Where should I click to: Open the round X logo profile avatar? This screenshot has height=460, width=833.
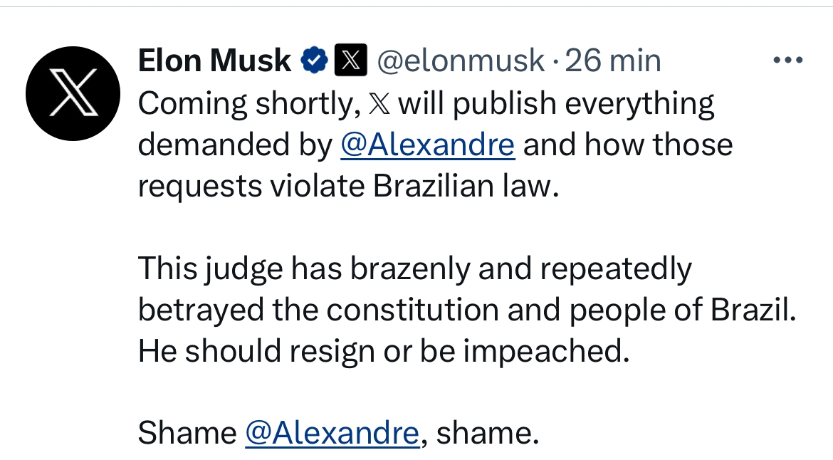73,93
